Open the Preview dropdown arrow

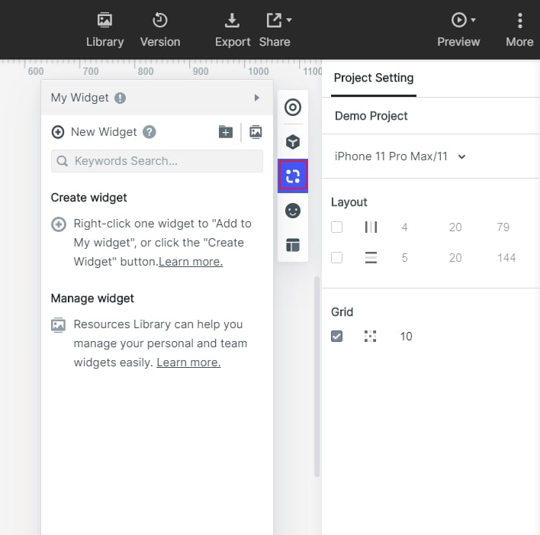[x=473, y=20]
